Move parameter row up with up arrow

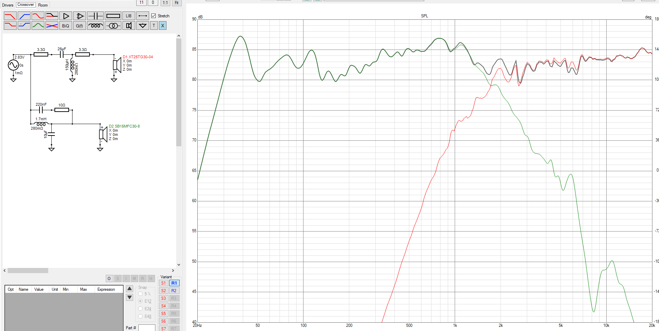click(129, 288)
